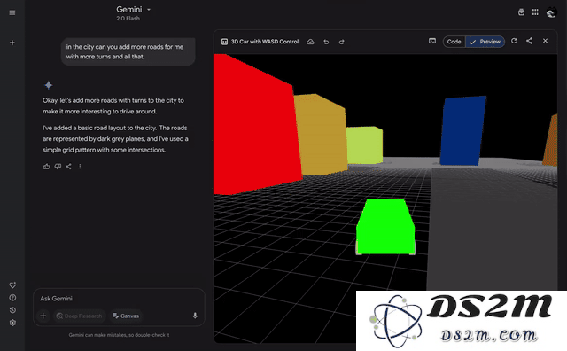Toggle the Canvas option in prompt box
567x351 pixels.
tap(126, 316)
